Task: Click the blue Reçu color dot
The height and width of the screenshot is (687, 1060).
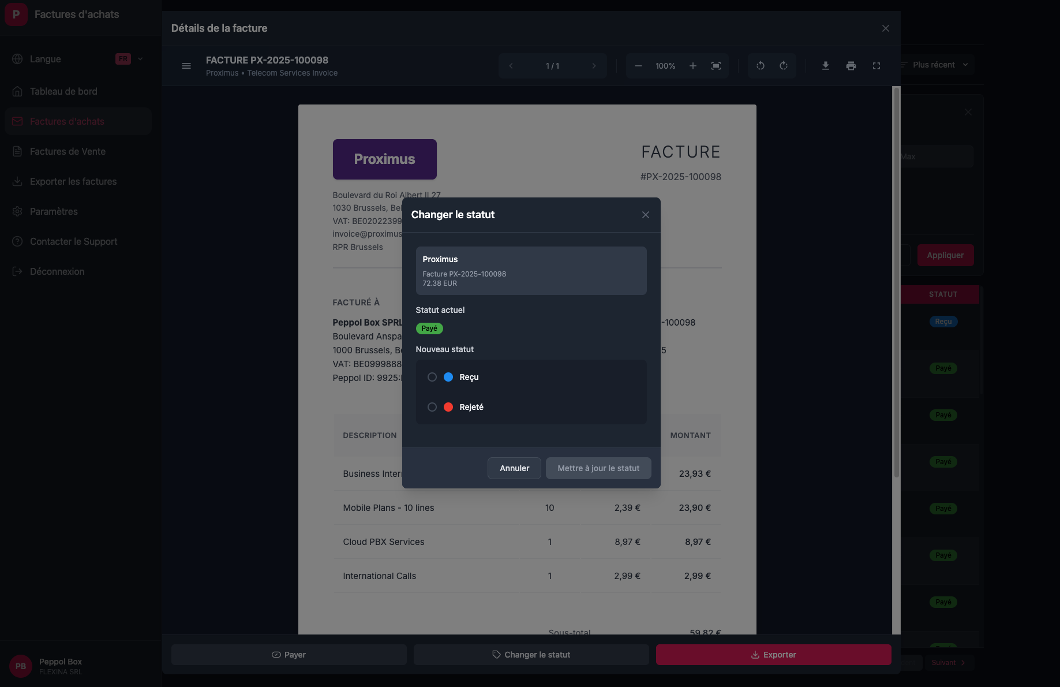Action: click(x=448, y=377)
